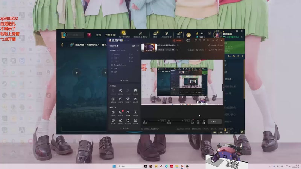
Task: Click the folder icon in League friends panel
Action: pos(234,56)
